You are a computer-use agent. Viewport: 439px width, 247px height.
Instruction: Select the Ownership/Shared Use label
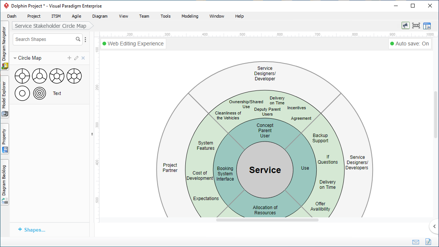click(x=246, y=104)
